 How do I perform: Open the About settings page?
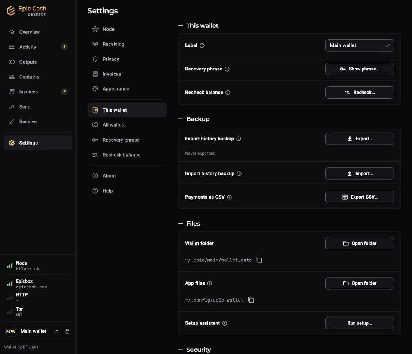tap(127, 176)
